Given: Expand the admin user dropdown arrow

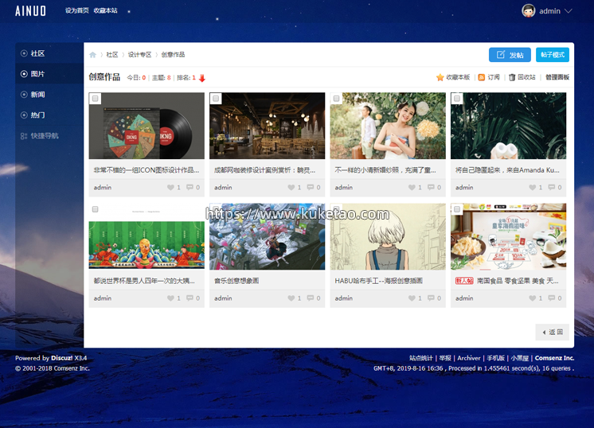Looking at the screenshot, I should [x=569, y=11].
